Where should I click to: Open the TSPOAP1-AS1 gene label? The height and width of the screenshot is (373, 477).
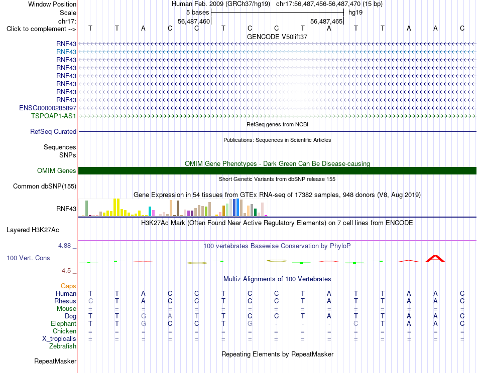point(54,116)
